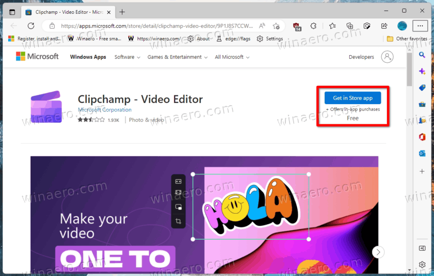Open the Developers link
Image resolution: width=434 pixels, height=276 pixels.
[x=361, y=57]
